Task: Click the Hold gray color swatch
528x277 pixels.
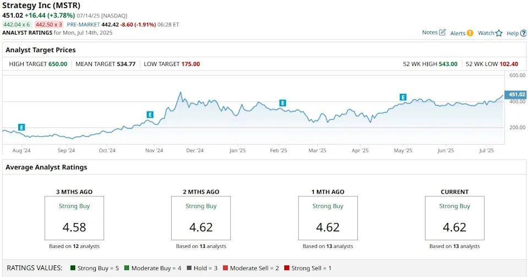Action: [x=189, y=268]
